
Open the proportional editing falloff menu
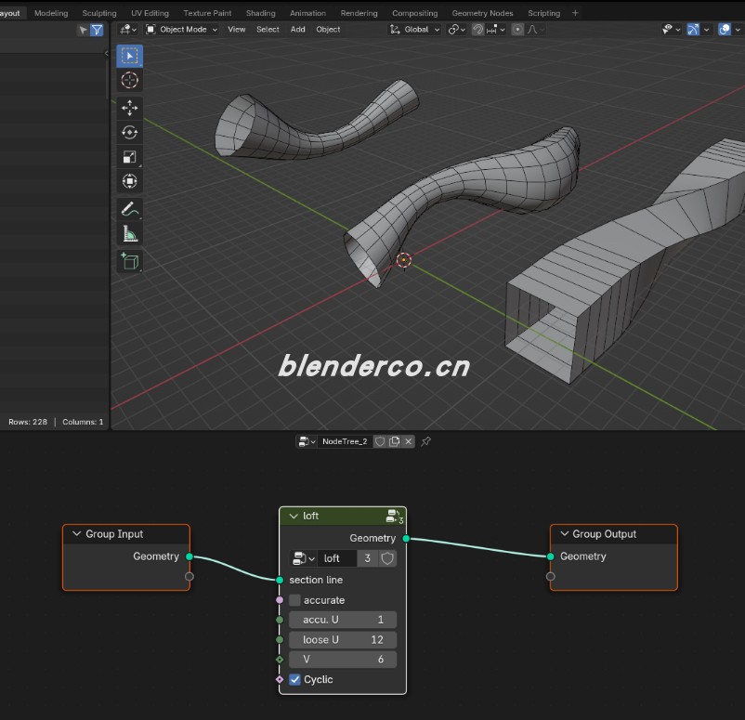click(535, 30)
